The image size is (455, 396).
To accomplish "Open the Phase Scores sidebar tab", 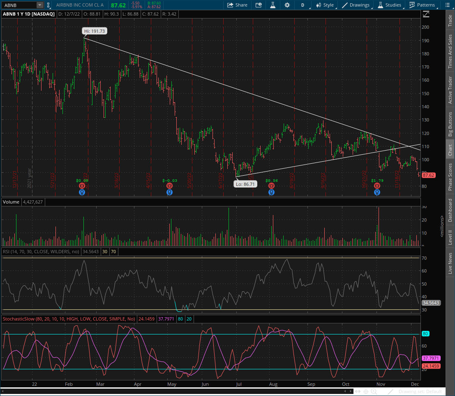I will pyautogui.click(x=450, y=177).
